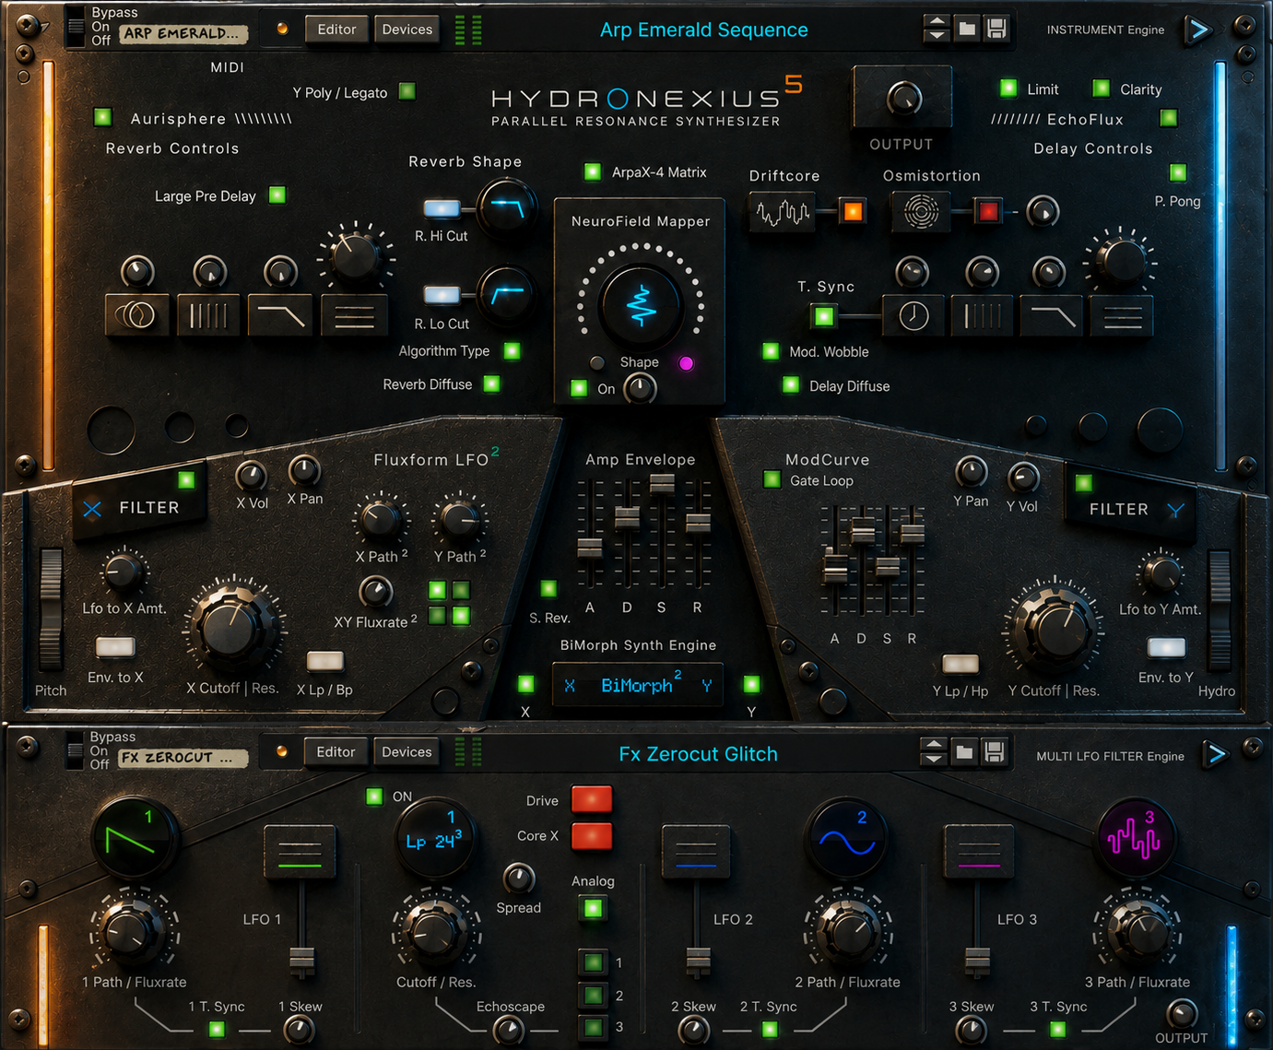Screen dimensions: 1273x1050
Task: Expand MULTI LFO FILTER Engine blue arrow
Action: (x=1217, y=754)
